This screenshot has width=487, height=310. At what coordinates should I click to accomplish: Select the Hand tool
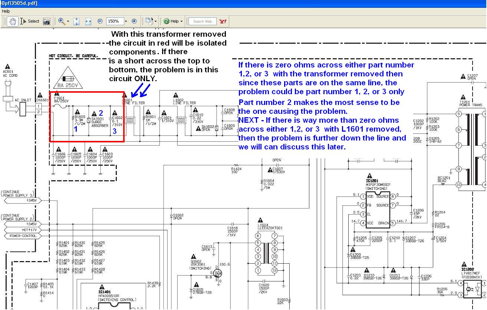tap(12, 22)
